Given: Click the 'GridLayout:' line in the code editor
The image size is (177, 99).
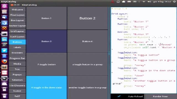Looking at the screenshot, I should [120, 14].
